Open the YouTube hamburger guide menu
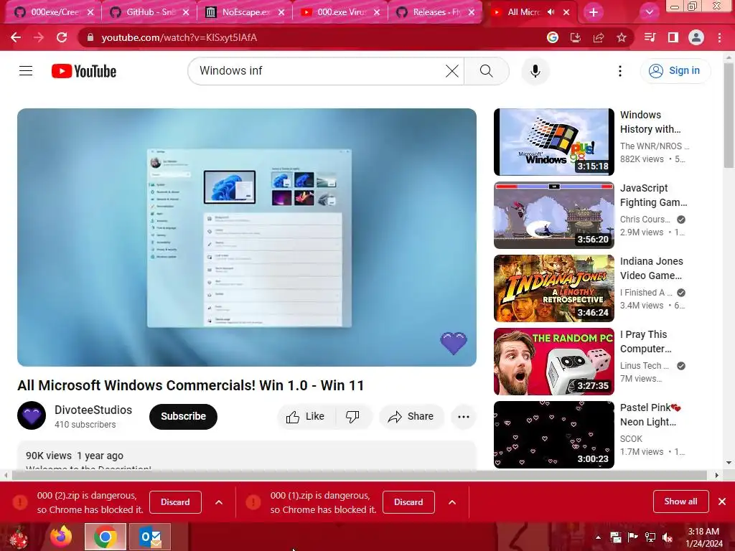The image size is (735, 551). pyautogui.click(x=26, y=71)
